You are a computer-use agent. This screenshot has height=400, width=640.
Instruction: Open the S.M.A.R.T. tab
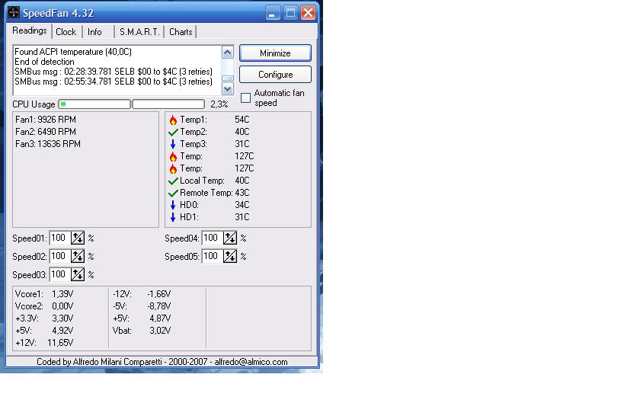click(139, 32)
